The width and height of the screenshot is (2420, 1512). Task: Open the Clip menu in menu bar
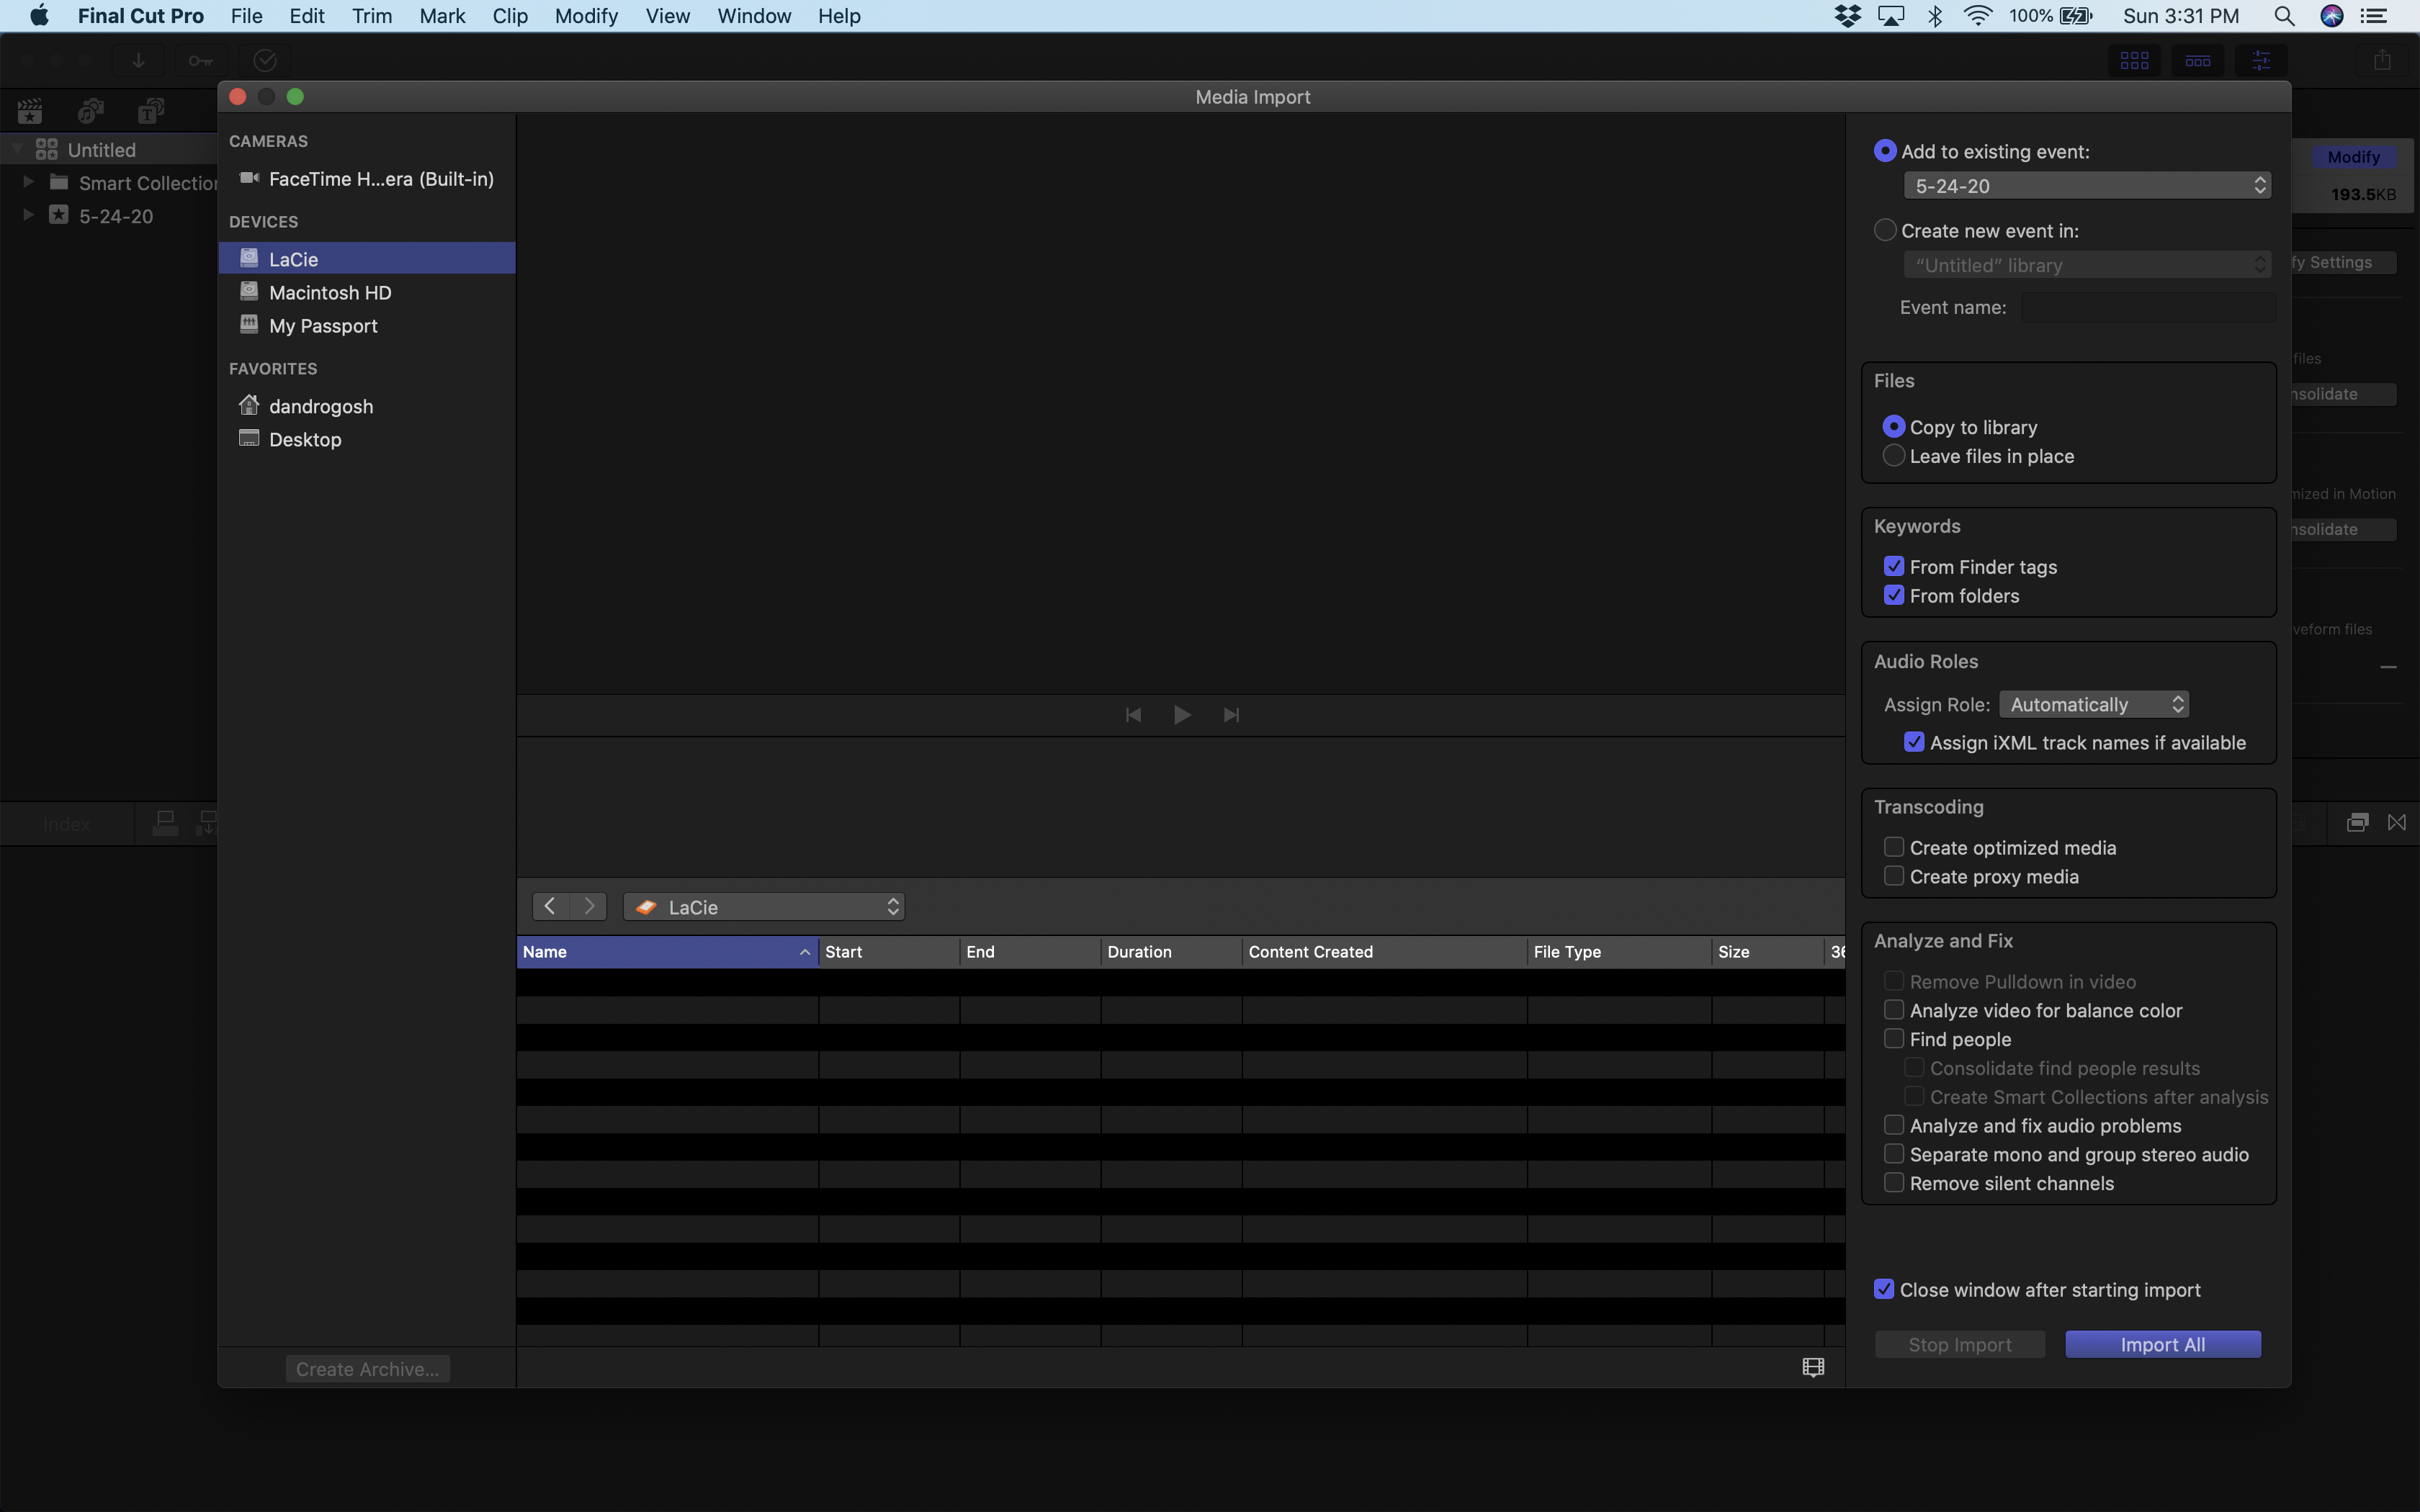[509, 16]
